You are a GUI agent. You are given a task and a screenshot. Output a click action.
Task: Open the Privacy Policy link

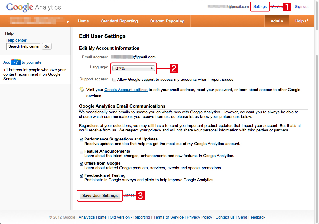(199, 217)
